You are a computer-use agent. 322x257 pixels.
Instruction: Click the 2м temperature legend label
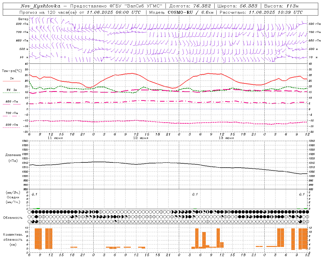coord(12,78)
